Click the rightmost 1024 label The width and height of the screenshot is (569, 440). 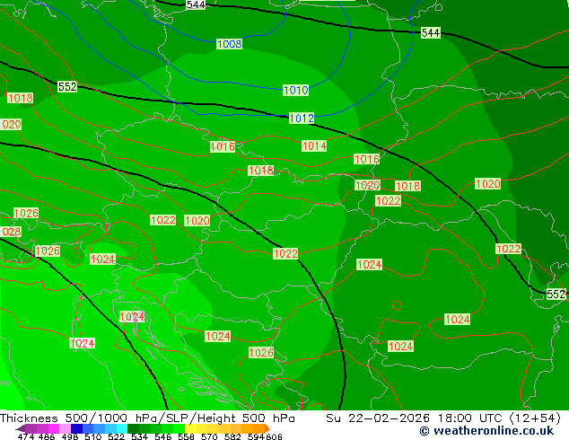click(x=457, y=320)
